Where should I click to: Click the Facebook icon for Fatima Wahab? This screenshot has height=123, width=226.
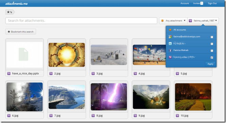pyautogui.click(x=170, y=50)
